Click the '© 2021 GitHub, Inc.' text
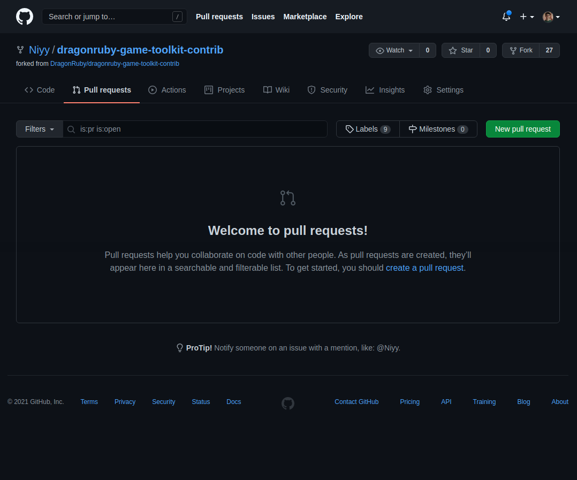The width and height of the screenshot is (577, 480). point(36,402)
